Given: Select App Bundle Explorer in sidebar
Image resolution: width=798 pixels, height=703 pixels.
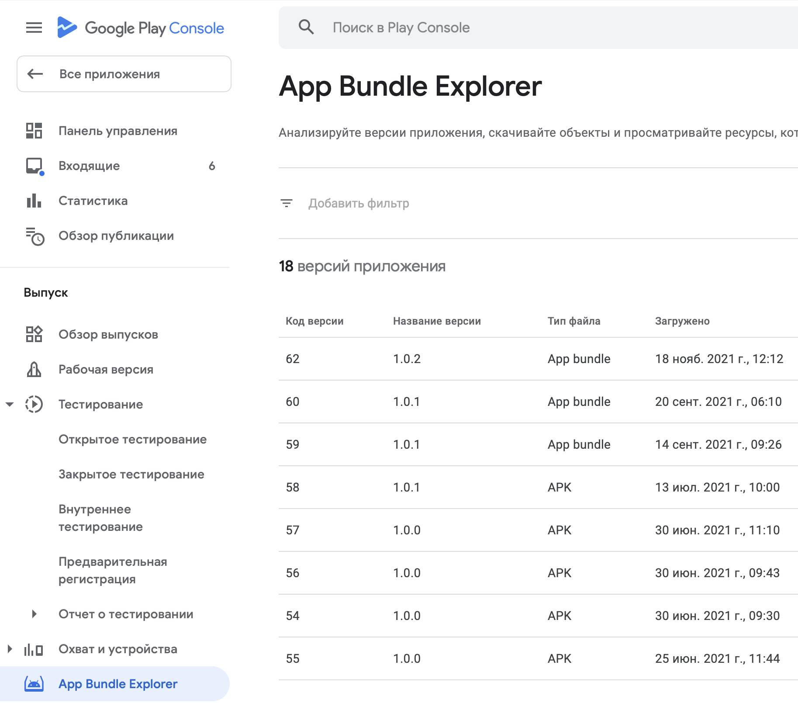Looking at the screenshot, I should click(114, 684).
